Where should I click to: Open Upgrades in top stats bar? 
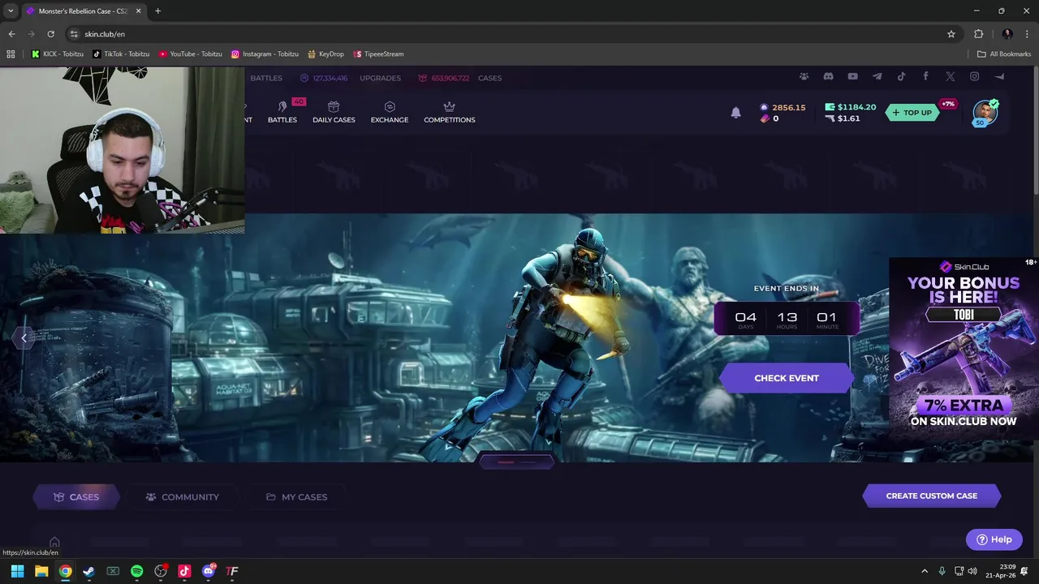(380, 78)
